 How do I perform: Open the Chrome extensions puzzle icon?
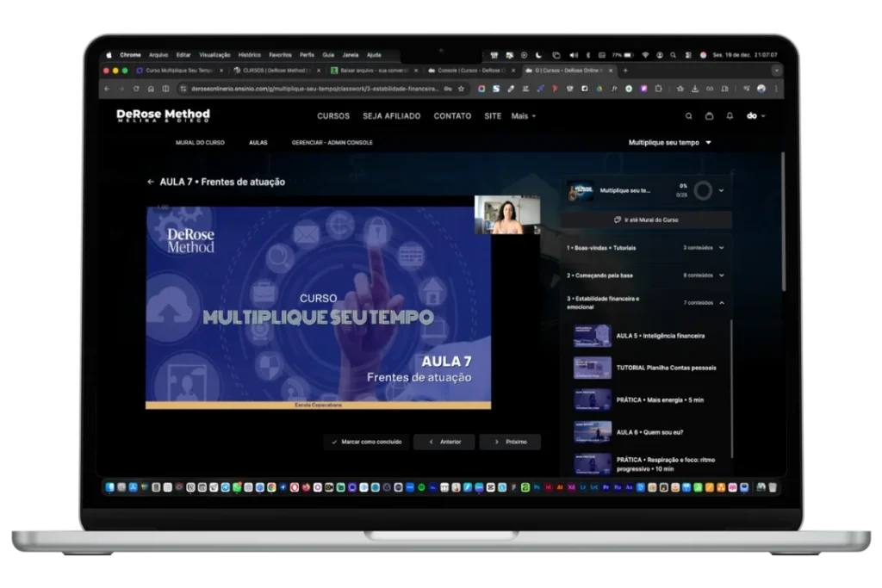click(658, 89)
